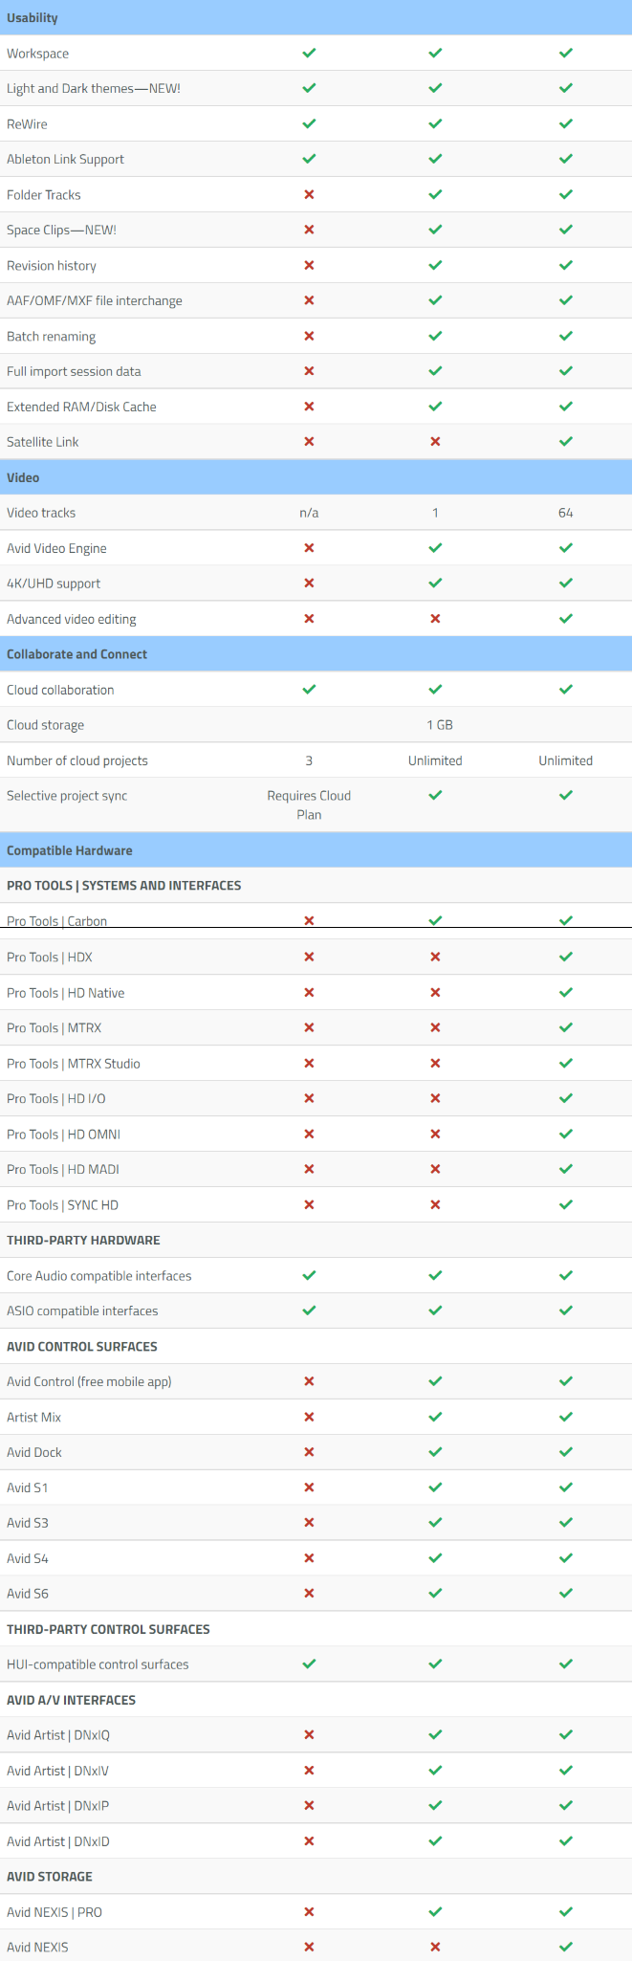Click the green checkmark for Advanced video editing
Viewport: 632px width, 1961px height.
coord(566,619)
